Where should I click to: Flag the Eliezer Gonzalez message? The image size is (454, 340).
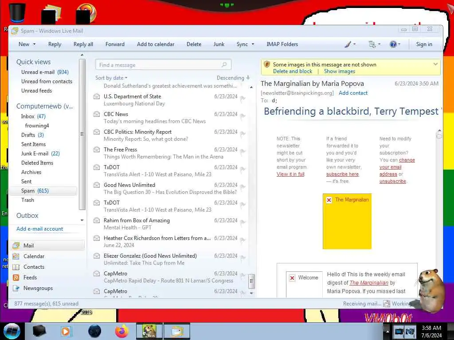(243, 258)
